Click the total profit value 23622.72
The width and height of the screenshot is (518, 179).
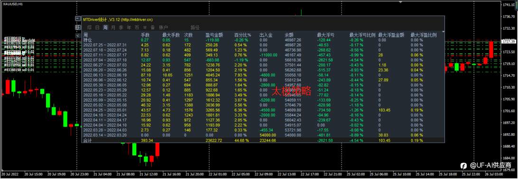(214, 140)
